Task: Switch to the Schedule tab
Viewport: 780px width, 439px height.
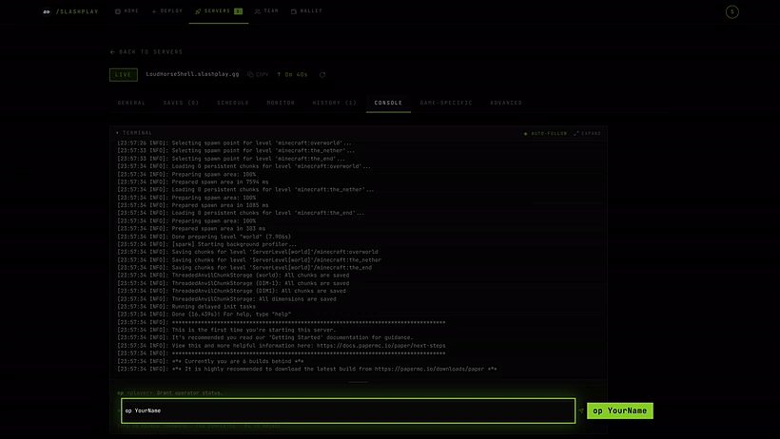Action: click(x=233, y=103)
